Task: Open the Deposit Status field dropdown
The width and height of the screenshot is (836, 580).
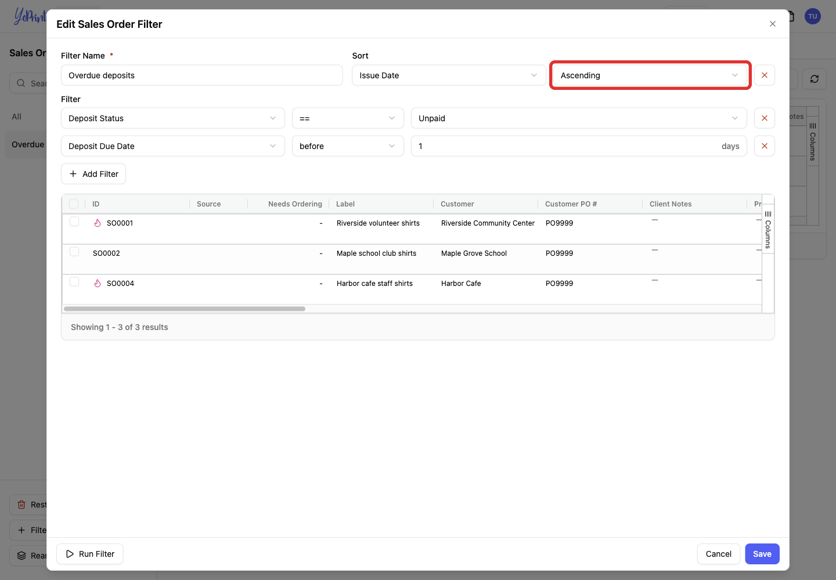Action: [x=173, y=118]
